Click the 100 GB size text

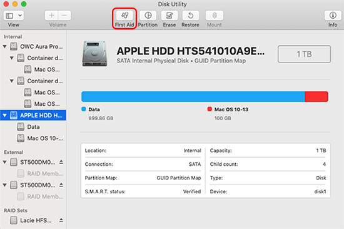coord(223,118)
